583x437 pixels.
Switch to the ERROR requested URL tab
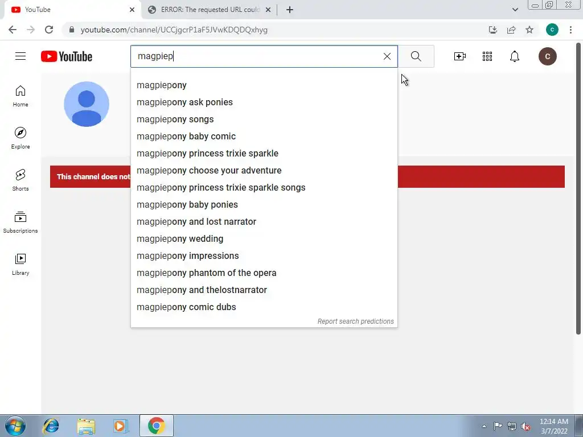click(210, 10)
